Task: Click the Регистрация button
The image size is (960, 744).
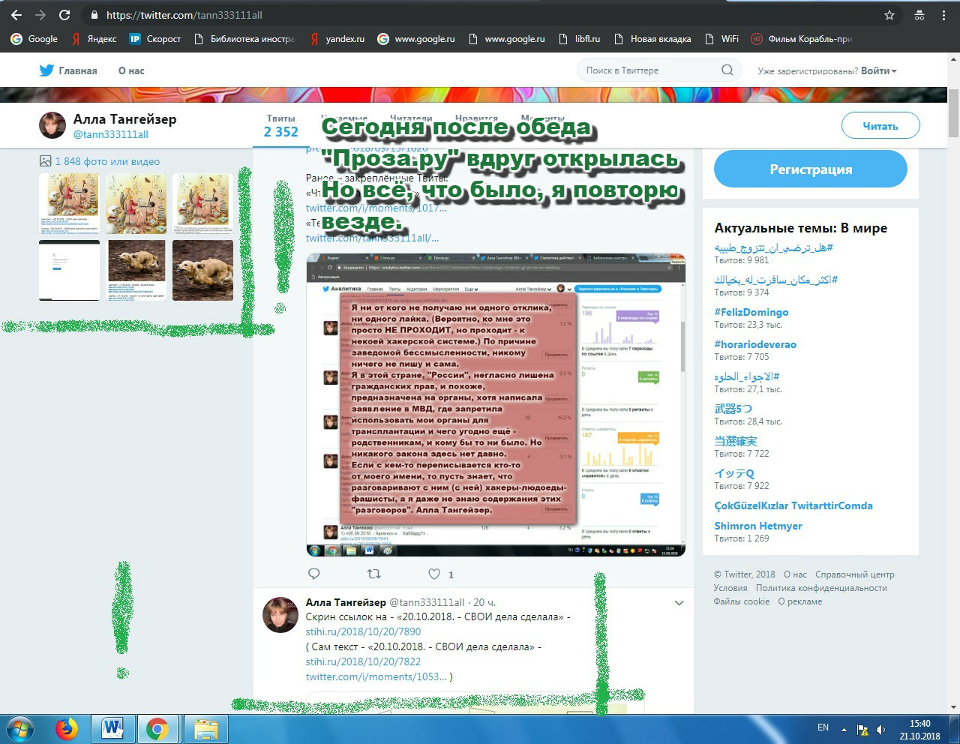Action: coord(811,169)
